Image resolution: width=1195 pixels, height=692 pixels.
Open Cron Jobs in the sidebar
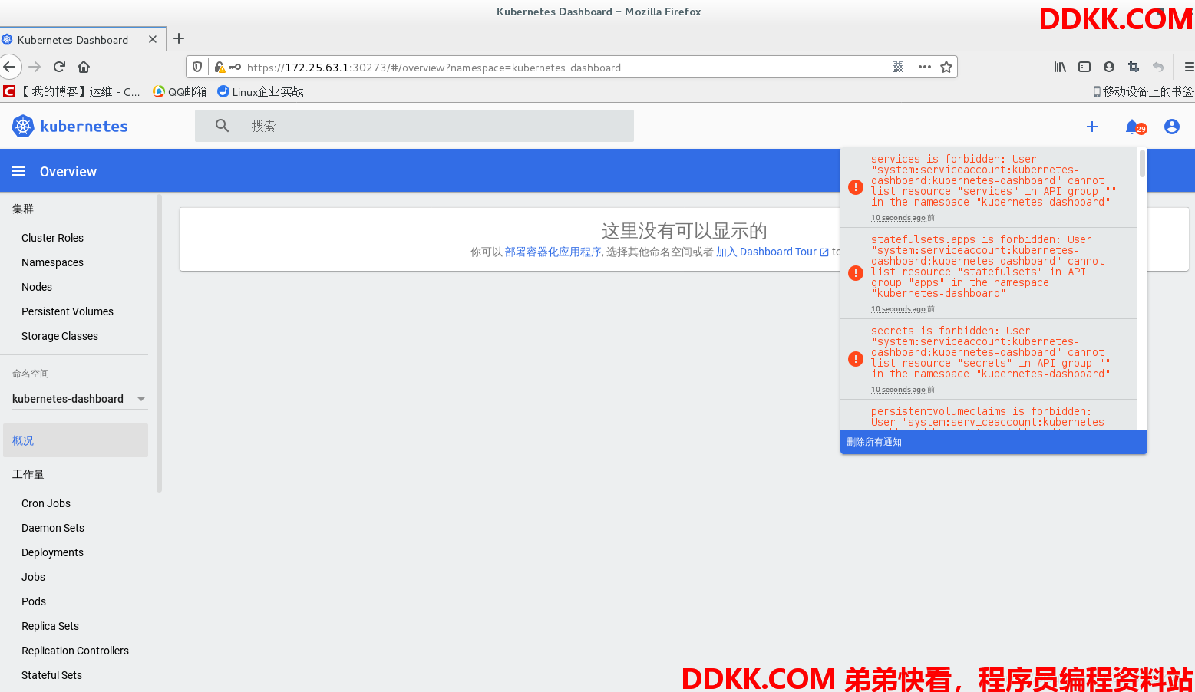[x=46, y=503]
